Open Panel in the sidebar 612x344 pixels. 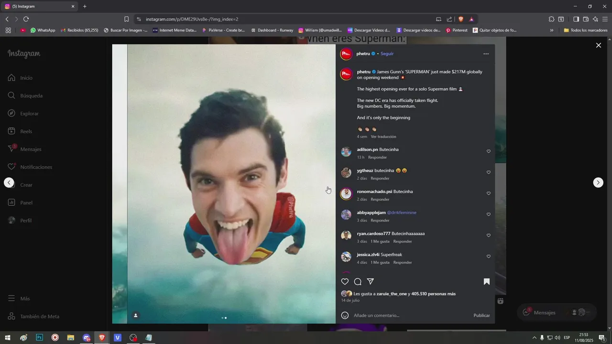pyautogui.click(x=20, y=203)
